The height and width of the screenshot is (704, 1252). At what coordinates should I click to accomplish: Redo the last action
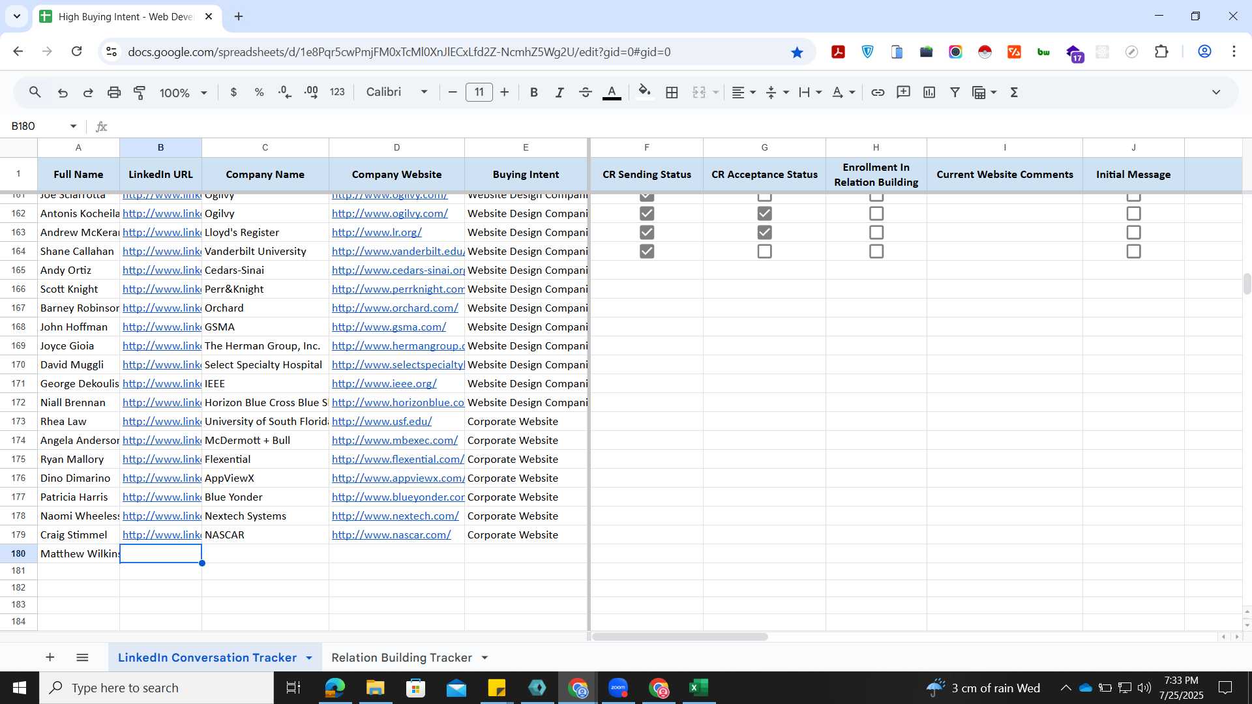pyautogui.click(x=88, y=93)
